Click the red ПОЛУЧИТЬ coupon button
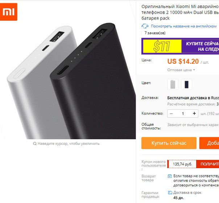The image size is (219, 203). tap(208, 164)
